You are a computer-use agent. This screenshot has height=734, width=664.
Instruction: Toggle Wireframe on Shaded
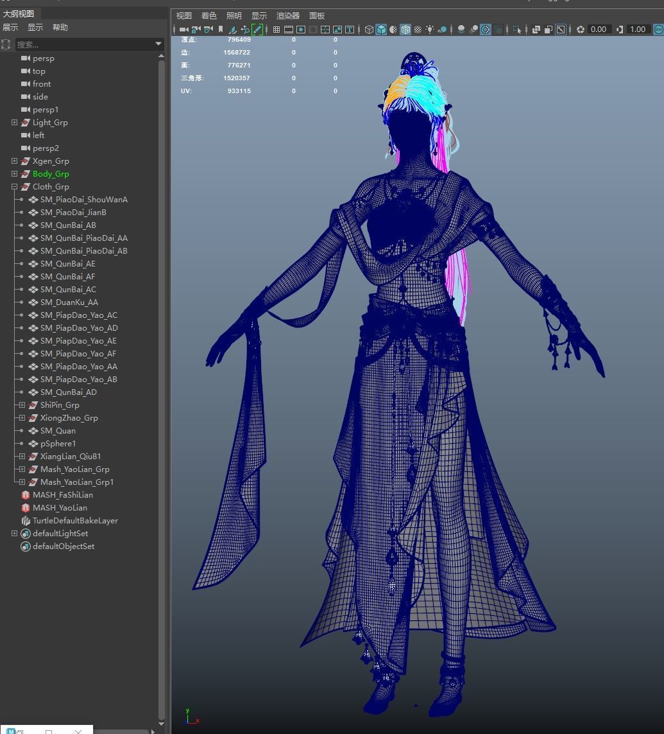(405, 30)
